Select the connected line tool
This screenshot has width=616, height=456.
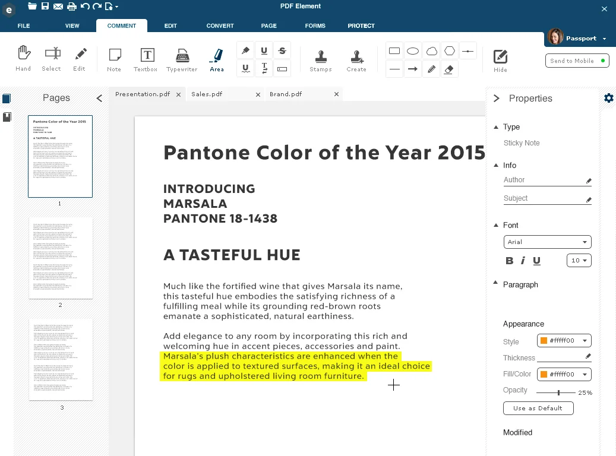468,51
